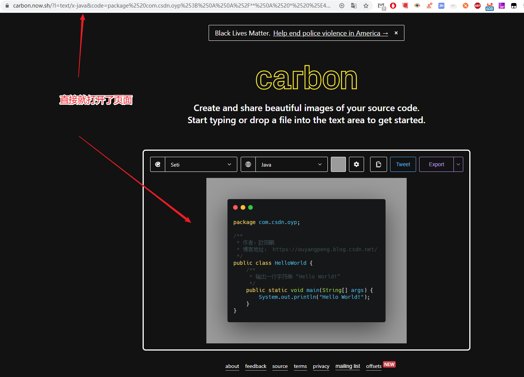The width and height of the screenshot is (524, 377).
Task: Click the install app plus icon
Action: click(x=342, y=6)
